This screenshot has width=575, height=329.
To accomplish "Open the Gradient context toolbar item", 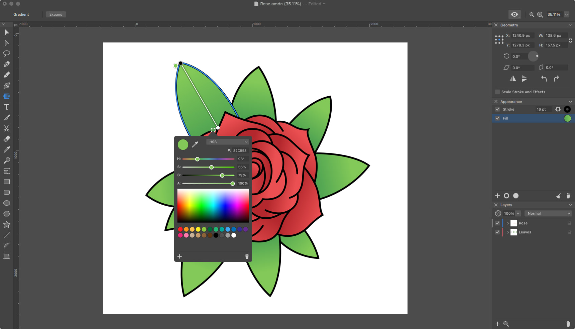I will click(21, 14).
